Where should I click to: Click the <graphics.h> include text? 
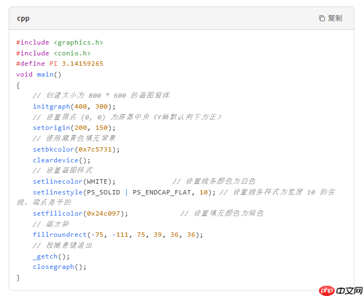coord(78,42)
